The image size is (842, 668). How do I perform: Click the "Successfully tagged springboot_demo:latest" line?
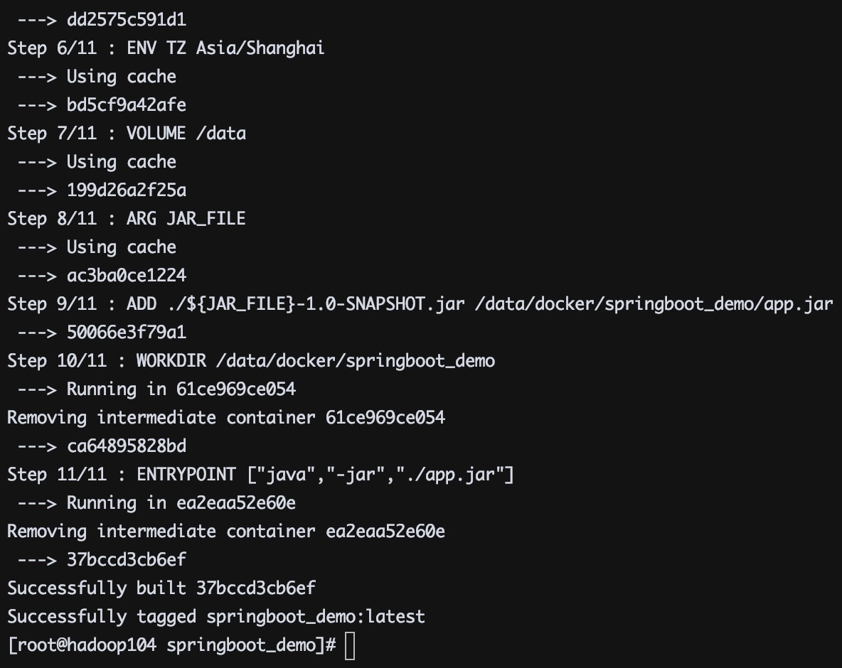pyautogui.click(x=216, y=616)
